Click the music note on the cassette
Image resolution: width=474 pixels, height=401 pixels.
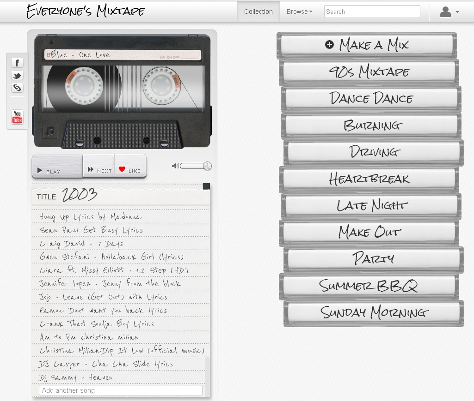pos(50,130)
